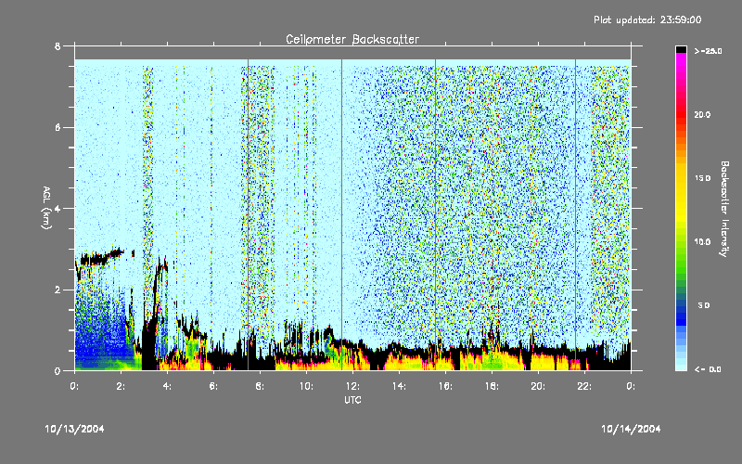Click the 'Backscatter Intensity' colorbar label

pyautogui.click(x=724, y=209)
